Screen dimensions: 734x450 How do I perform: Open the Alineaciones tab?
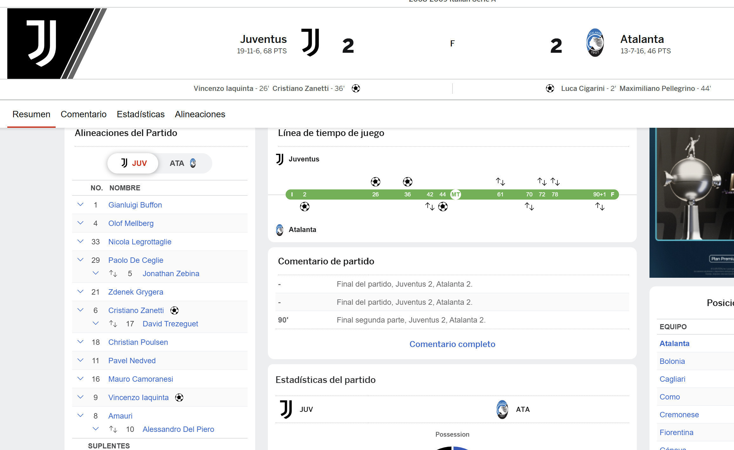click(200, 114)
